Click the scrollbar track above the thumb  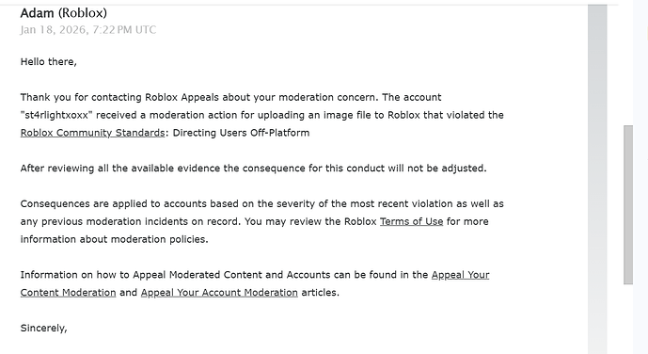(x=628, y=64)
